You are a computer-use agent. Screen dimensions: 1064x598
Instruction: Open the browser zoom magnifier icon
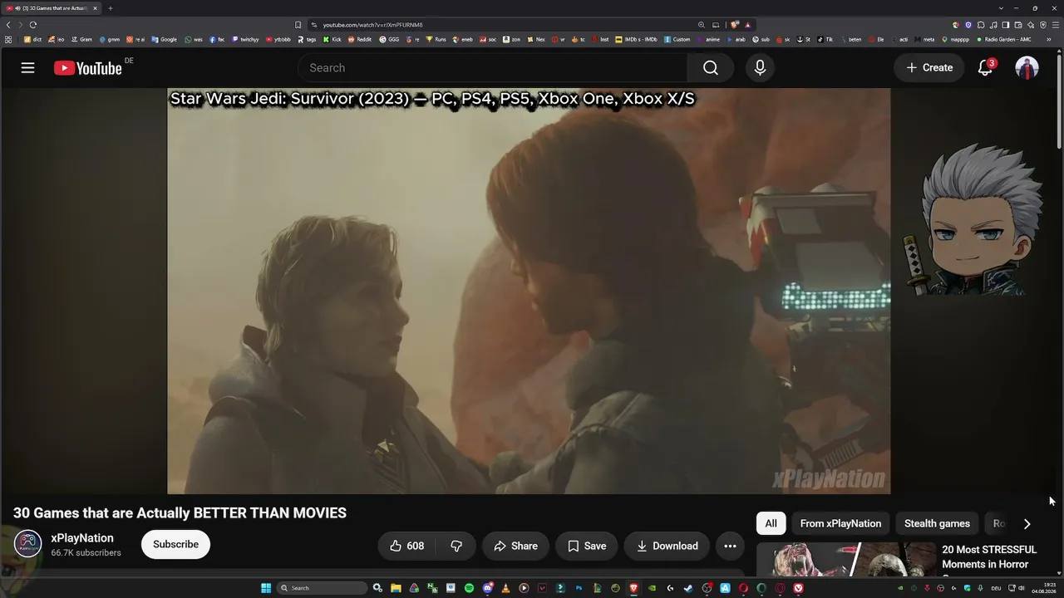[x=701, y=25]
